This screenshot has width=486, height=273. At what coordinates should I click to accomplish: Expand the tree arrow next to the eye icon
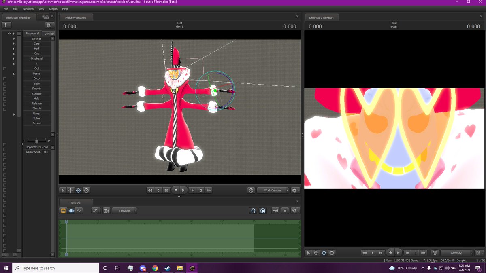(x=14, y=34)
